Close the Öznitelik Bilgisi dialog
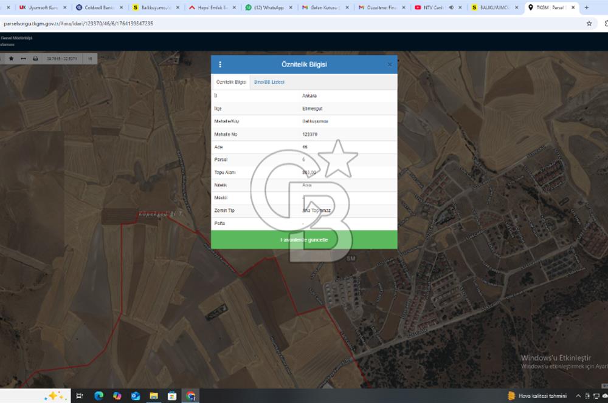608x403 pixels. click(390, 64)
